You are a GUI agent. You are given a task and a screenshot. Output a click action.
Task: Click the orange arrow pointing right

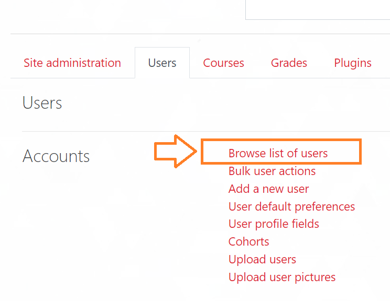click(176, 151)
